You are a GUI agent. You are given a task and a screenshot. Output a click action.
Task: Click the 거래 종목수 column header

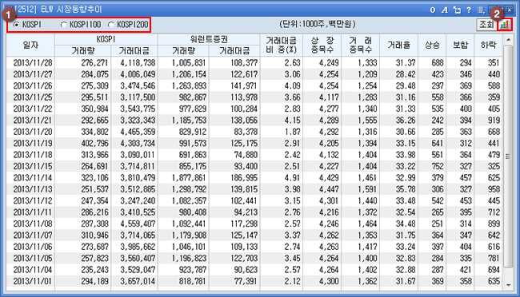click(x=360, y=45)
